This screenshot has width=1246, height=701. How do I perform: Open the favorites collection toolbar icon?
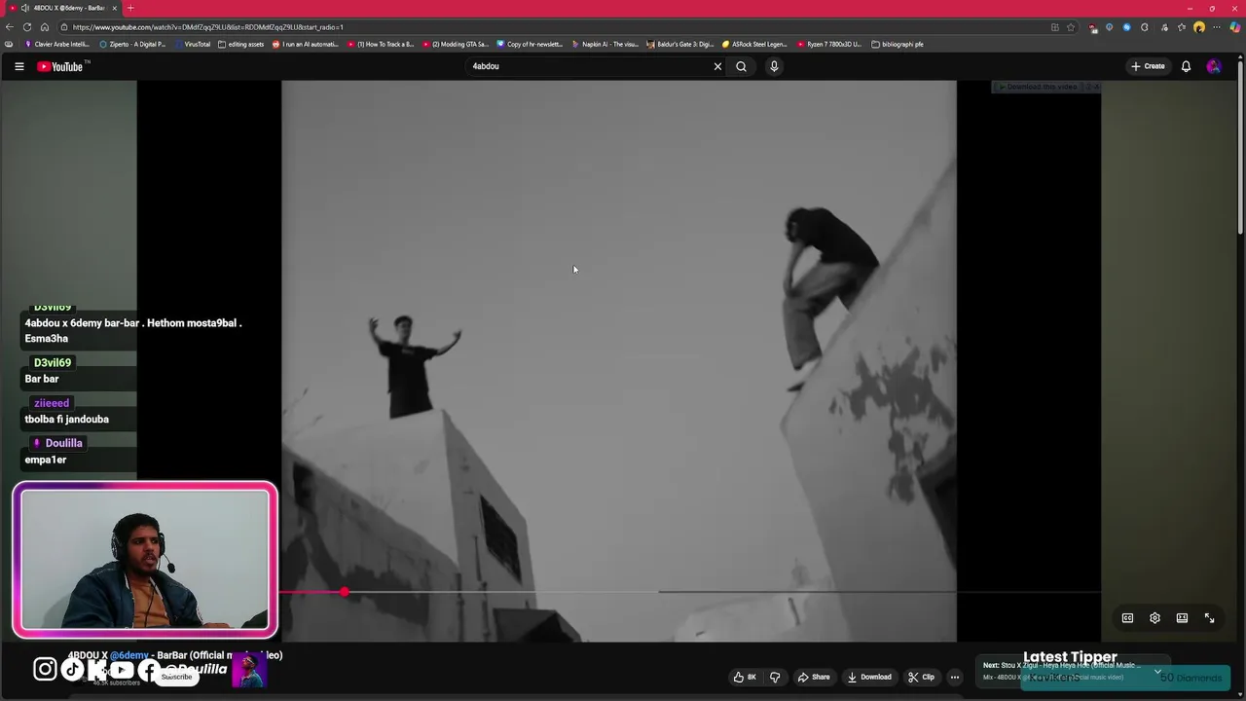pyautogui.click(x=1182, y=27)
